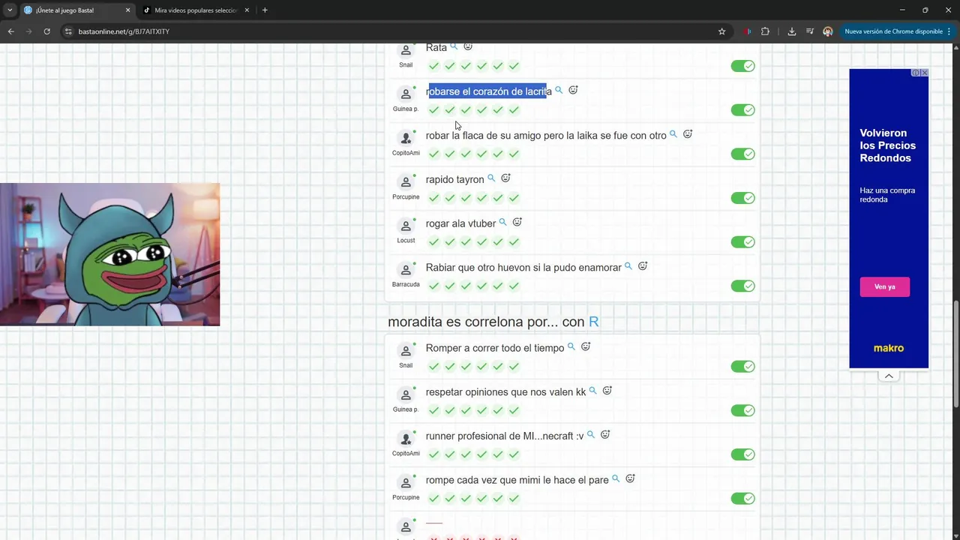This screenshot has width=960, height=540.
Task: Toggle switch for 'rogar ala vtuber' answer
Action: click(742, 241)
